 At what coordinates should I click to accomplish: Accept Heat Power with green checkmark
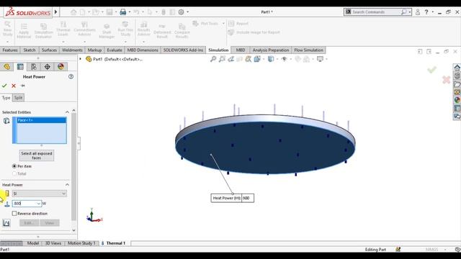coord(4,86)
